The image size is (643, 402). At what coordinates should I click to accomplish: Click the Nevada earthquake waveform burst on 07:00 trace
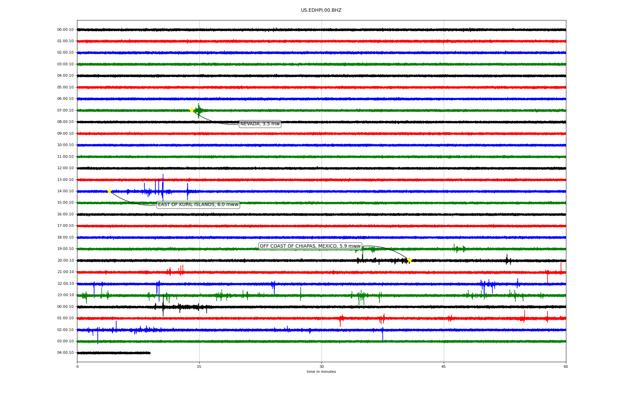tap(199, 111)
